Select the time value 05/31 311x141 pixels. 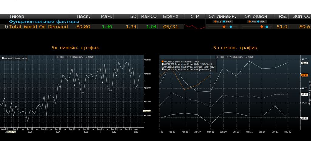(171, 27)
